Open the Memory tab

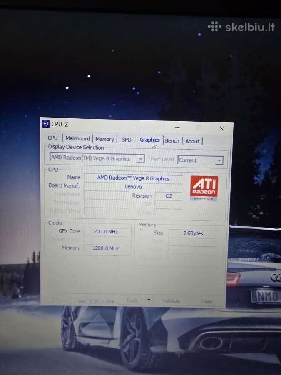[104, 139]
